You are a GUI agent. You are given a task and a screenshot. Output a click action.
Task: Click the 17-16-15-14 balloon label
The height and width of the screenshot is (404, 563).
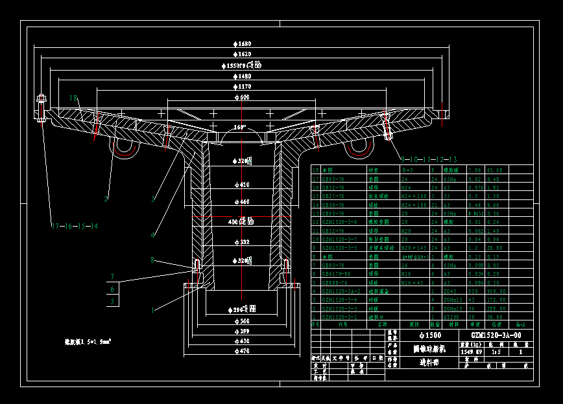point(75,226)
